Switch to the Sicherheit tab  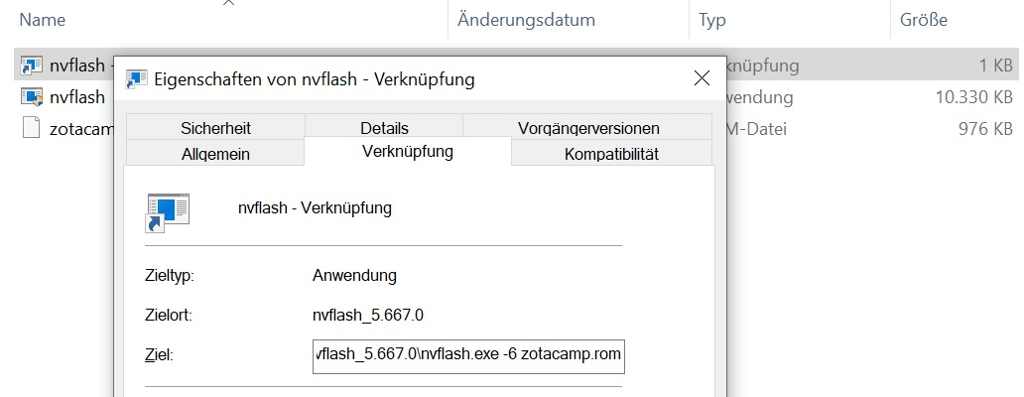[215, 127]
